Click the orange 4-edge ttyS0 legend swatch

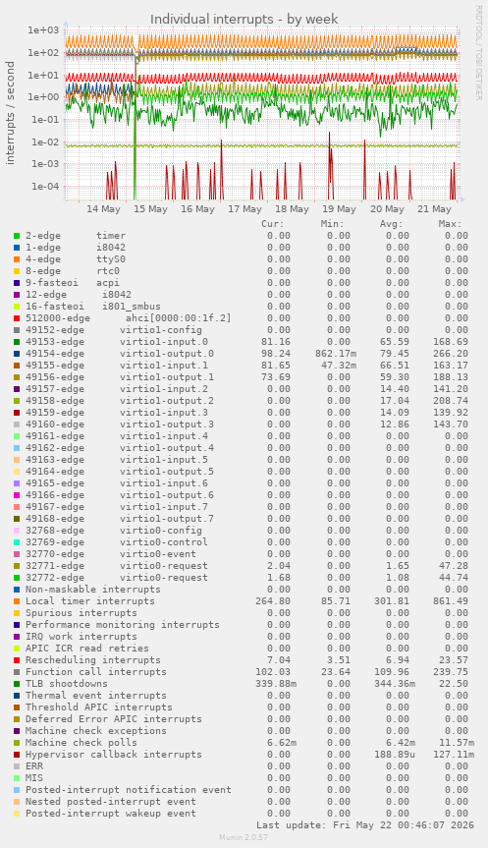17,259
